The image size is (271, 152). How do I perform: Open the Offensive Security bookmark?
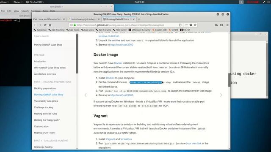click(x=139, y=30)
